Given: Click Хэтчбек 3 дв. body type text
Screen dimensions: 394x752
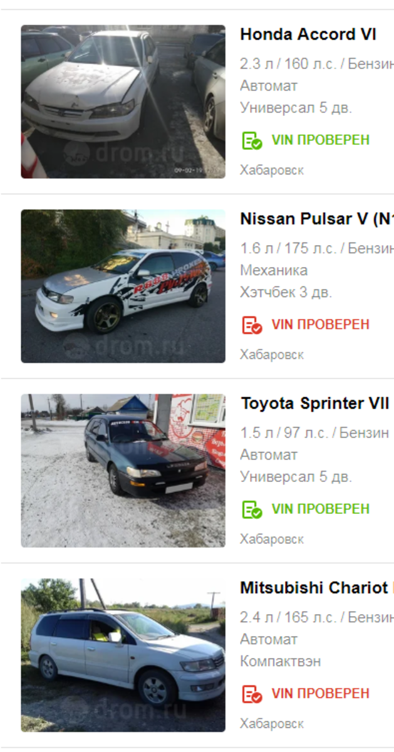Looking at the screenshot, I should tap(286, 292).
